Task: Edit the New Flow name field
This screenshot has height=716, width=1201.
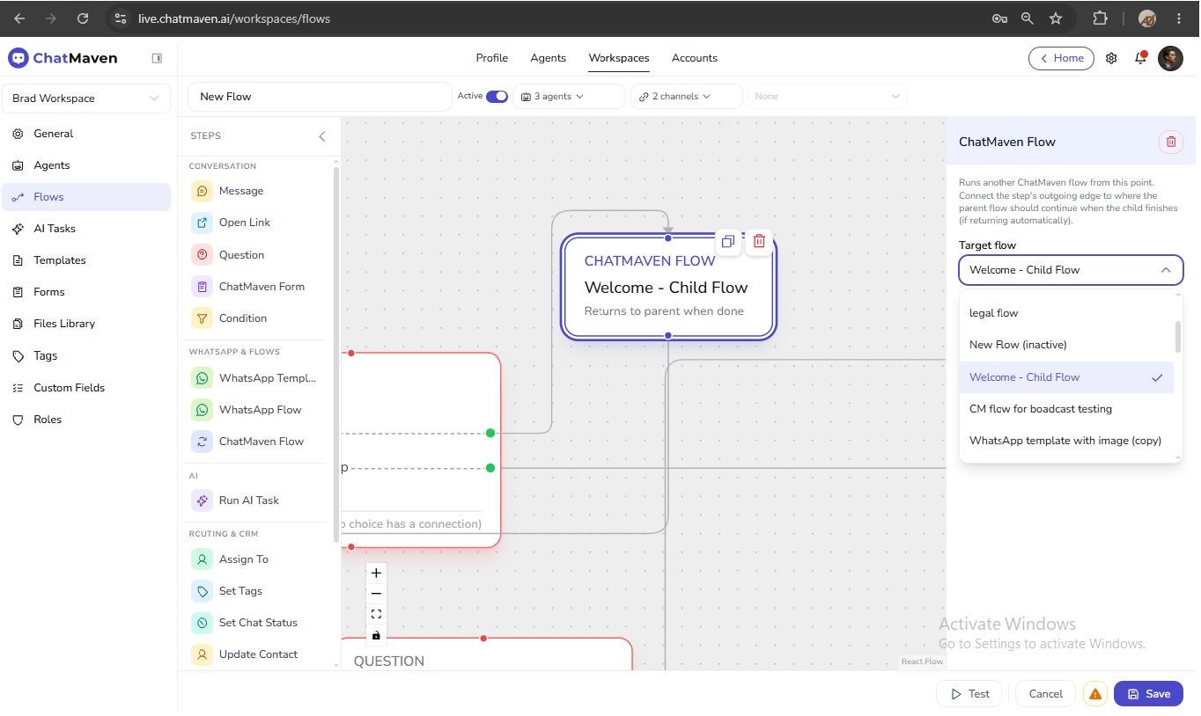Action: (x=320, y=97)
